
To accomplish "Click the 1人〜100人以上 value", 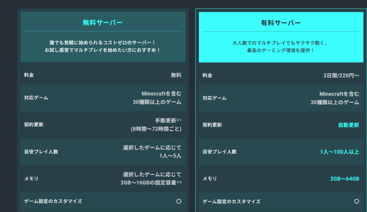I will 339,152.
